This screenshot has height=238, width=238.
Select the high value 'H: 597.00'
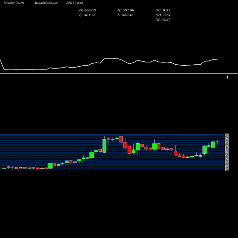[x=126, y=10]
